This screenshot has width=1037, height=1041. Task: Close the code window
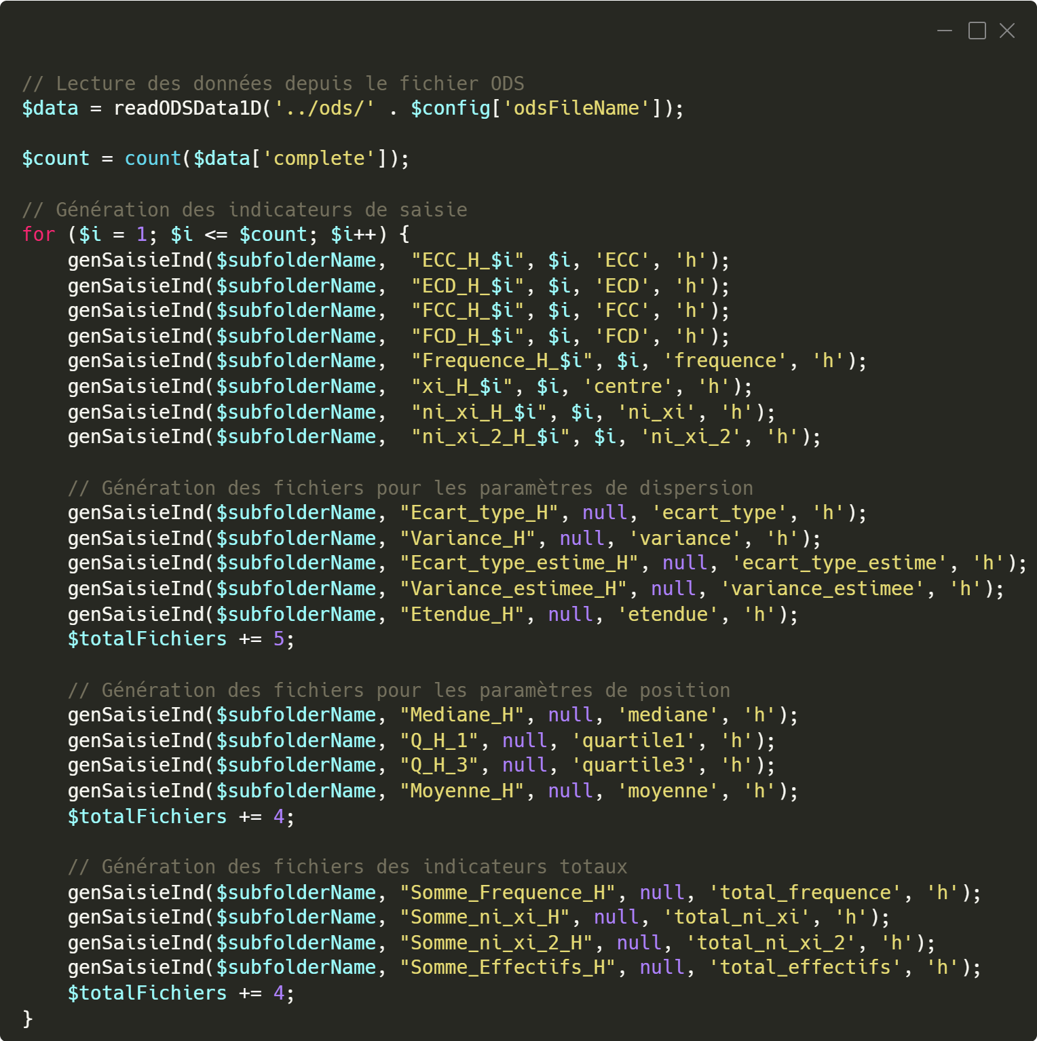tap(1007, 31)
